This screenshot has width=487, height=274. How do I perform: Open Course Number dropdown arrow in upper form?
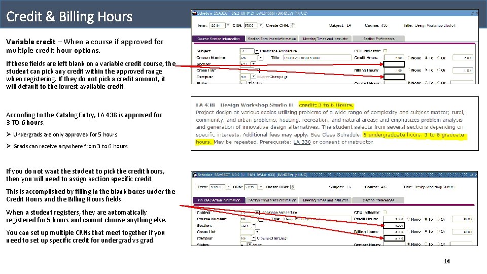pos(261,58)
